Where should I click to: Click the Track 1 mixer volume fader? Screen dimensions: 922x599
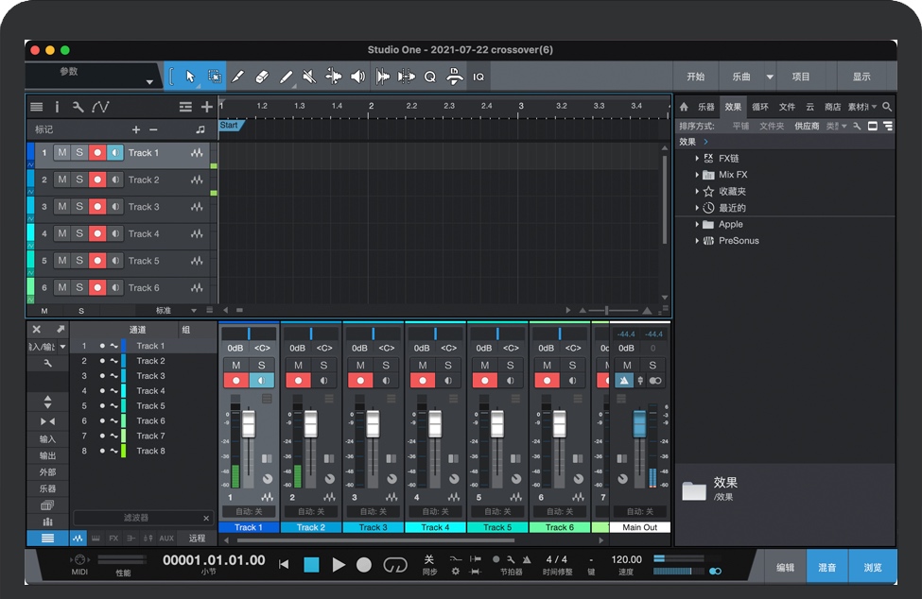click(249, 425)
